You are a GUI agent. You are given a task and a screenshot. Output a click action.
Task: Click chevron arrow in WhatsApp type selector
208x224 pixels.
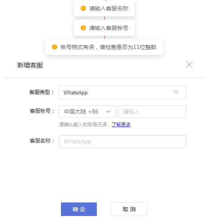[176, 92]
